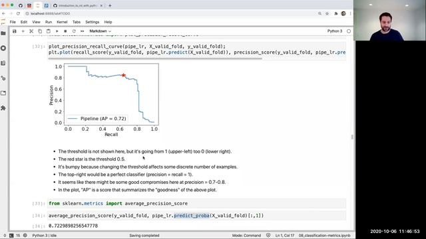Screen dimensions: 426x239
Task: Go back with browser back arrow
Action: pos(3,13)
